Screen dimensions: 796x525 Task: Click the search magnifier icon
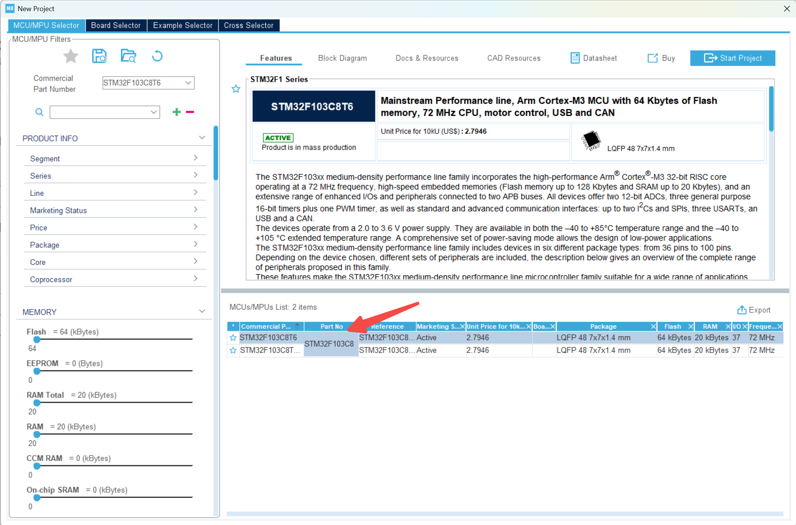[39, 112]
